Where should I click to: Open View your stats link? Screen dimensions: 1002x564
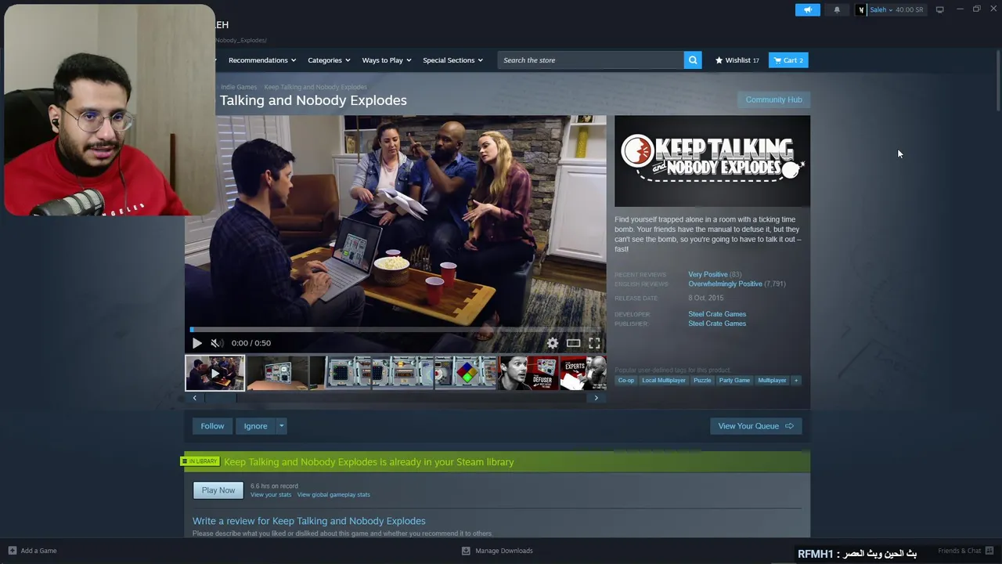(x=271, y=495)
